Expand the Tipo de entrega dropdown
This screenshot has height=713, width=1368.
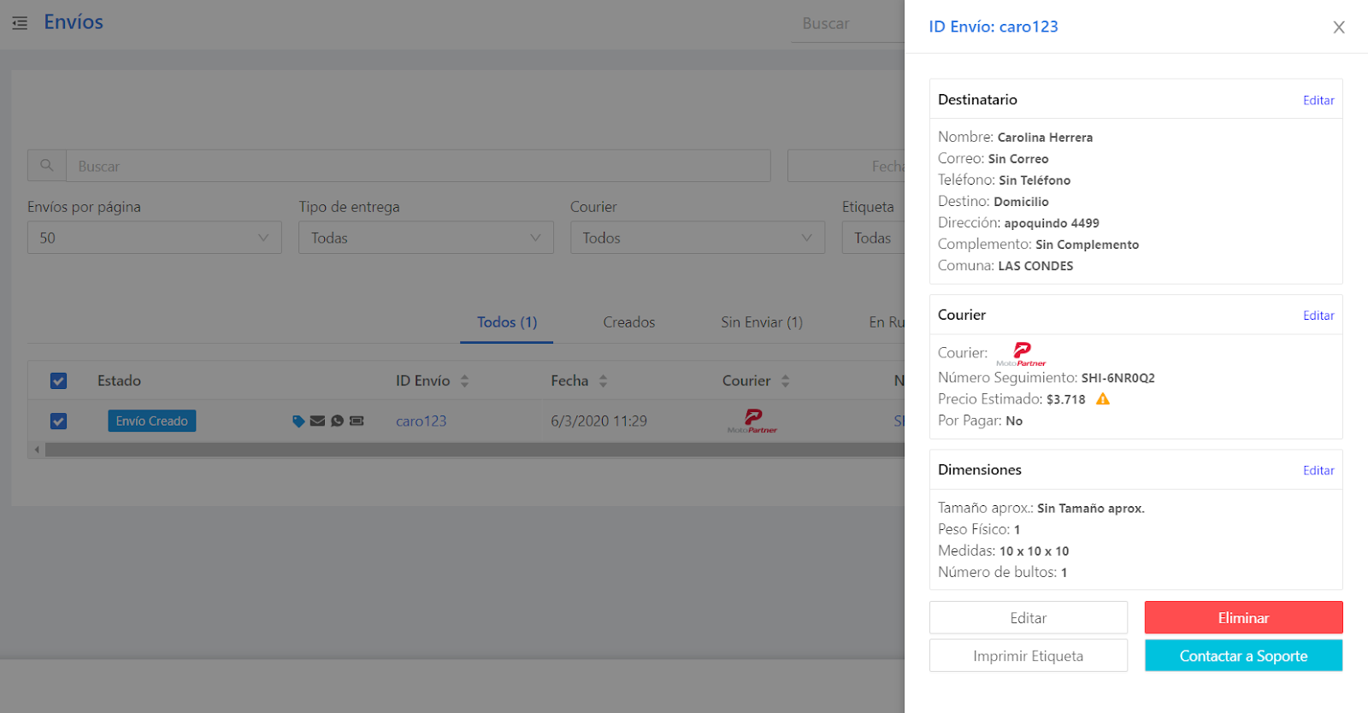tap(425, 238)
